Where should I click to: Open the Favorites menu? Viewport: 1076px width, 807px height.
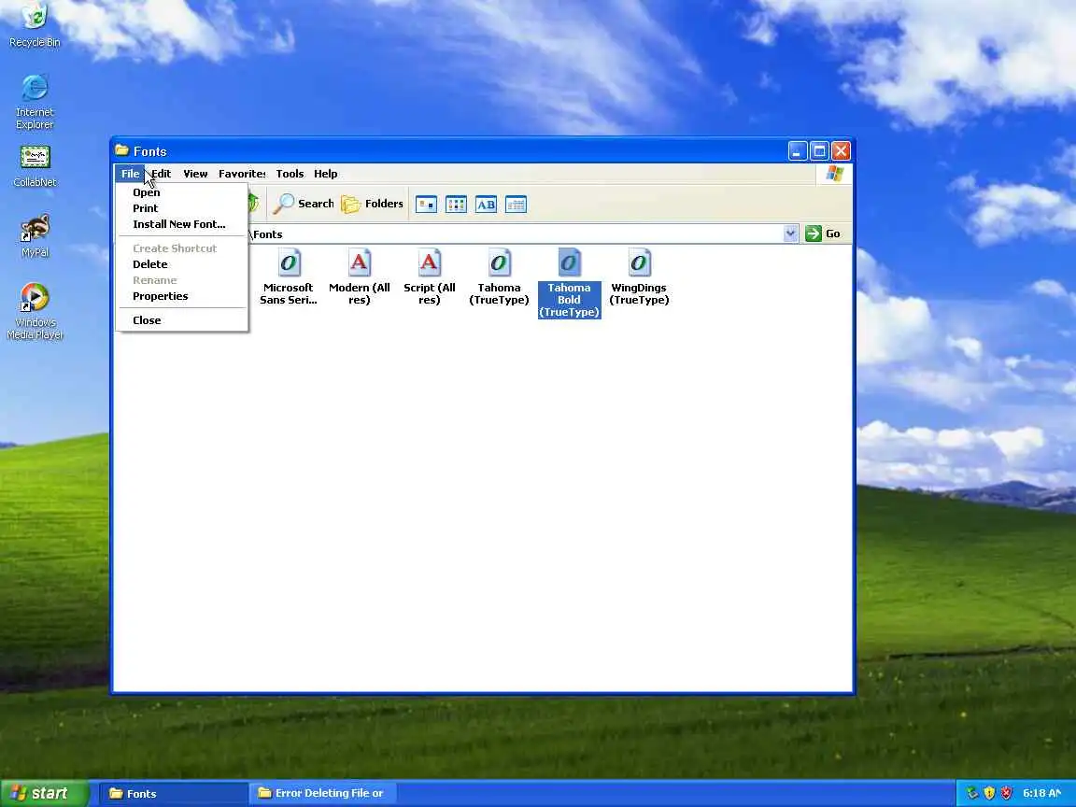pos(242,174)
